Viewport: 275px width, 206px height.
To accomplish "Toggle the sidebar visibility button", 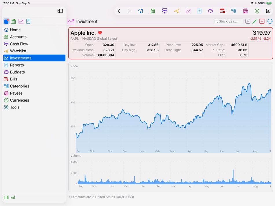I will [x=60, y=11].
